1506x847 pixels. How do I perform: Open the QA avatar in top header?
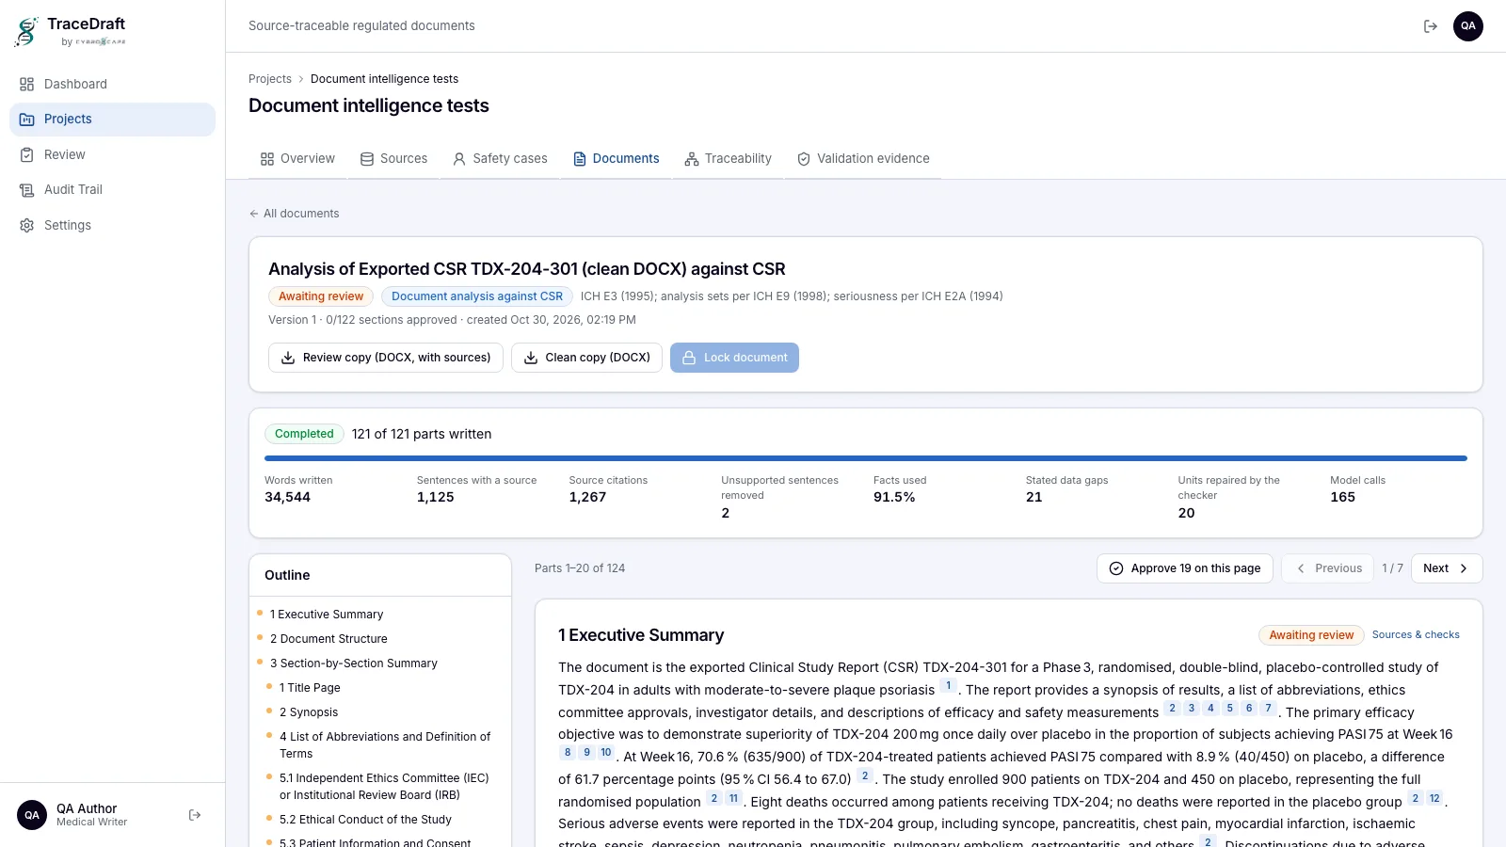tap(1468, 26)
